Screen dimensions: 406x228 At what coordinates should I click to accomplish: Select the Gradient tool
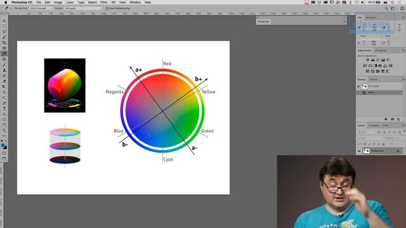tap(4, 87)
